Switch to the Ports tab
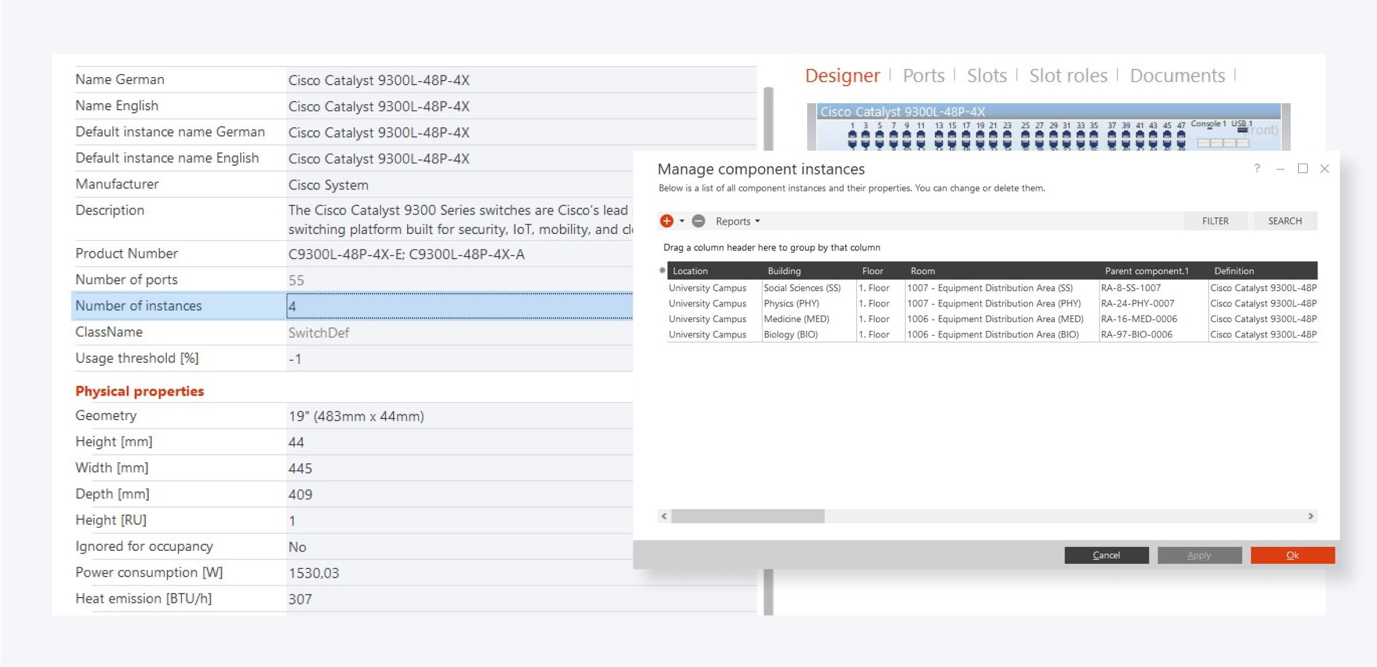 pyautogui.click(x=923, y=76)
